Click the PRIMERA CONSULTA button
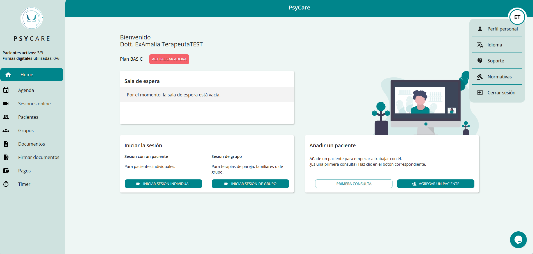 (354, 184)
